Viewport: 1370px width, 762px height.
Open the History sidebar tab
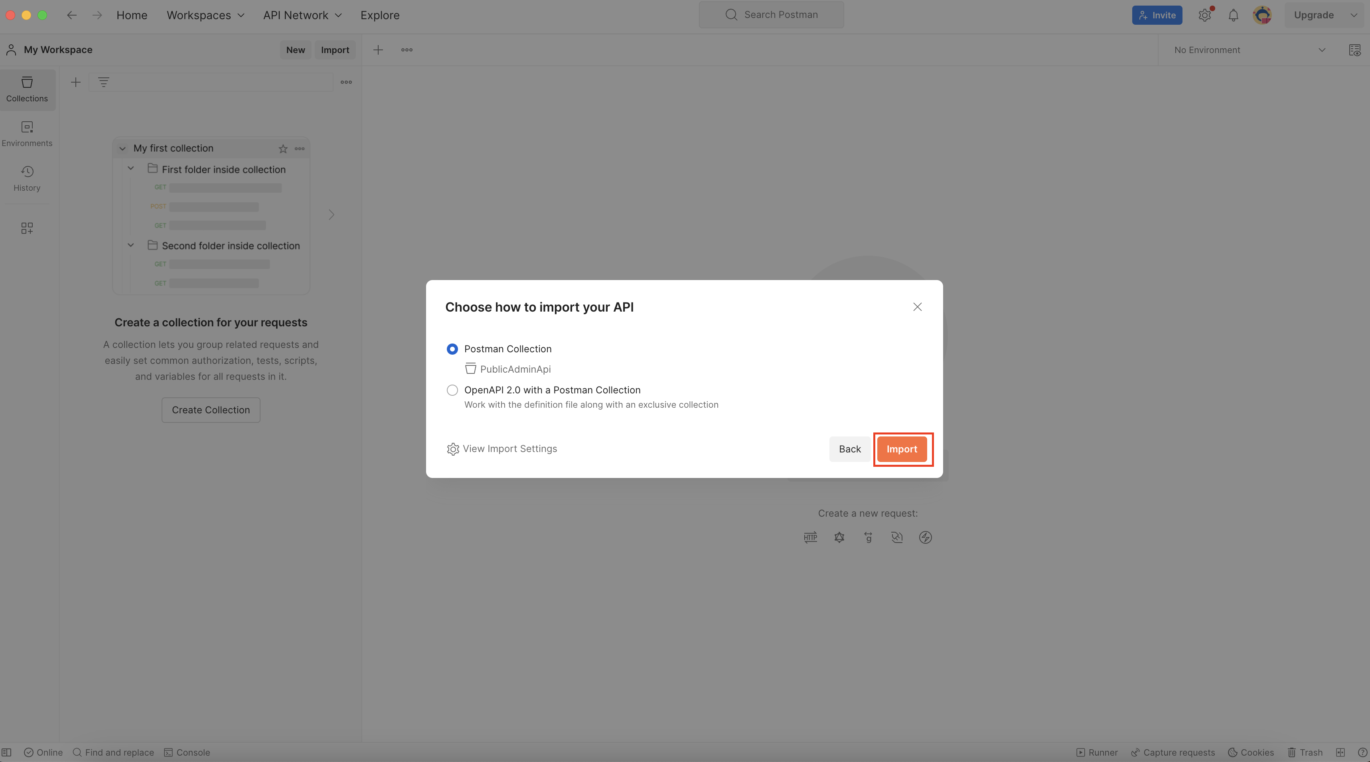pos(27,178)
